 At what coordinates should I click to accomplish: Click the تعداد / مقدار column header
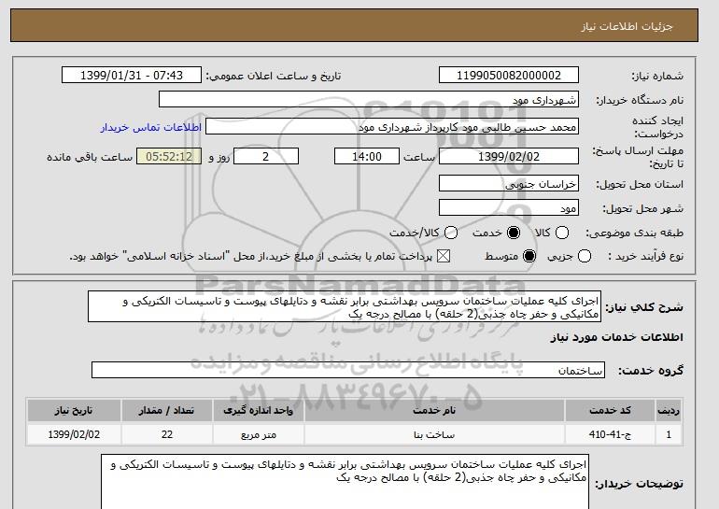(x=167, y=410)
